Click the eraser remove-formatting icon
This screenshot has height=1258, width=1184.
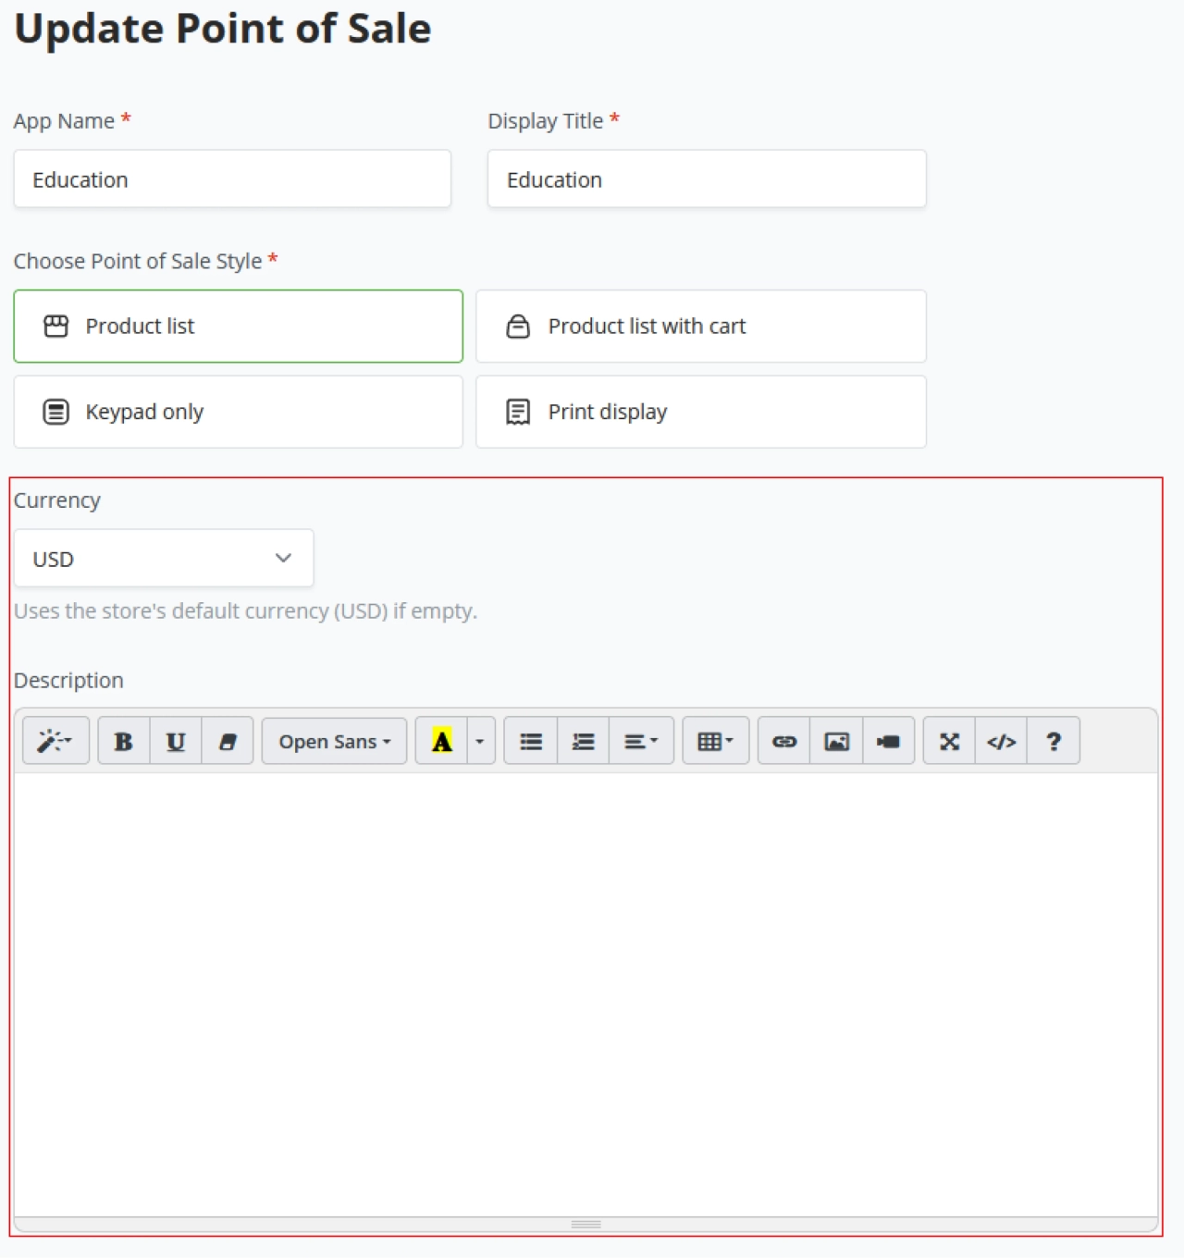click(228, 742)
